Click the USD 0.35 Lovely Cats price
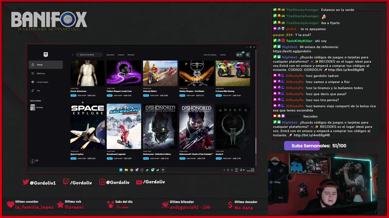 pyautogui.click(x=128, y=95)
